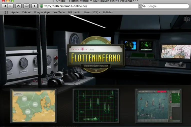Screen dimensions: 191x127
Task: Expand the Beliebt bookmarks menu
Action: tap(108, 12)
